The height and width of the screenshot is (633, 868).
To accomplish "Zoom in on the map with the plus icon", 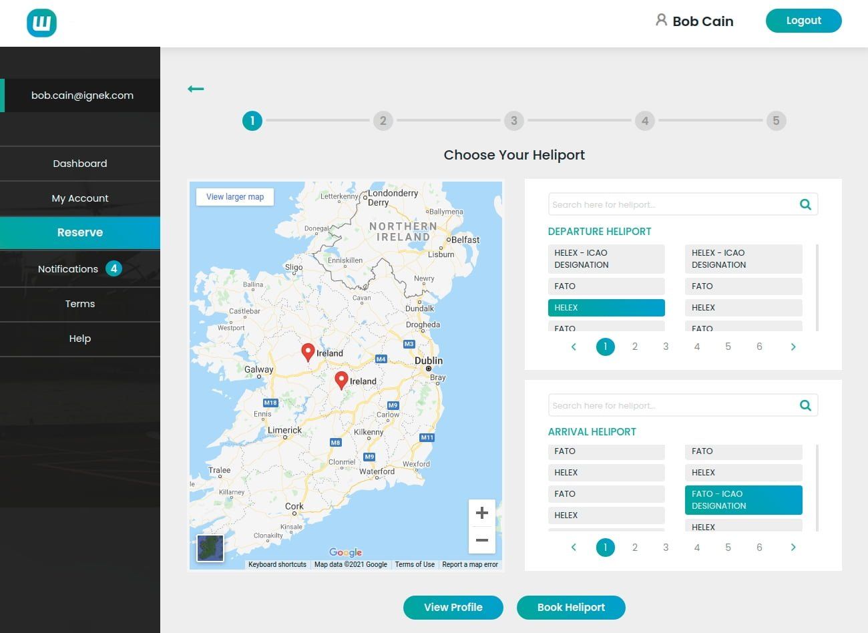I will pos(482,513).
